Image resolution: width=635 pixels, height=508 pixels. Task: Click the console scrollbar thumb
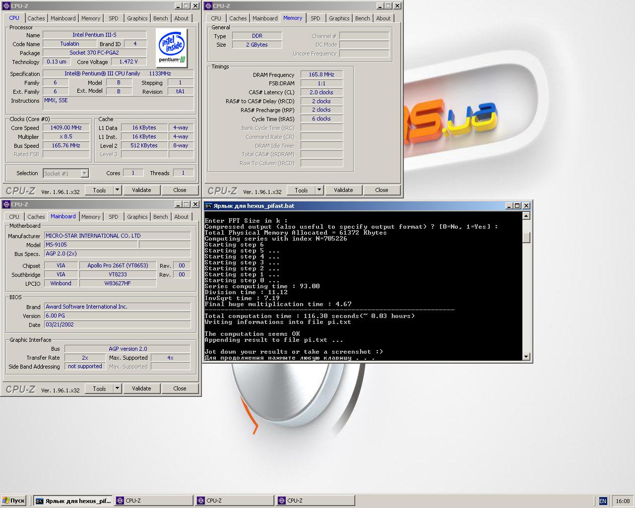(526, 238)
